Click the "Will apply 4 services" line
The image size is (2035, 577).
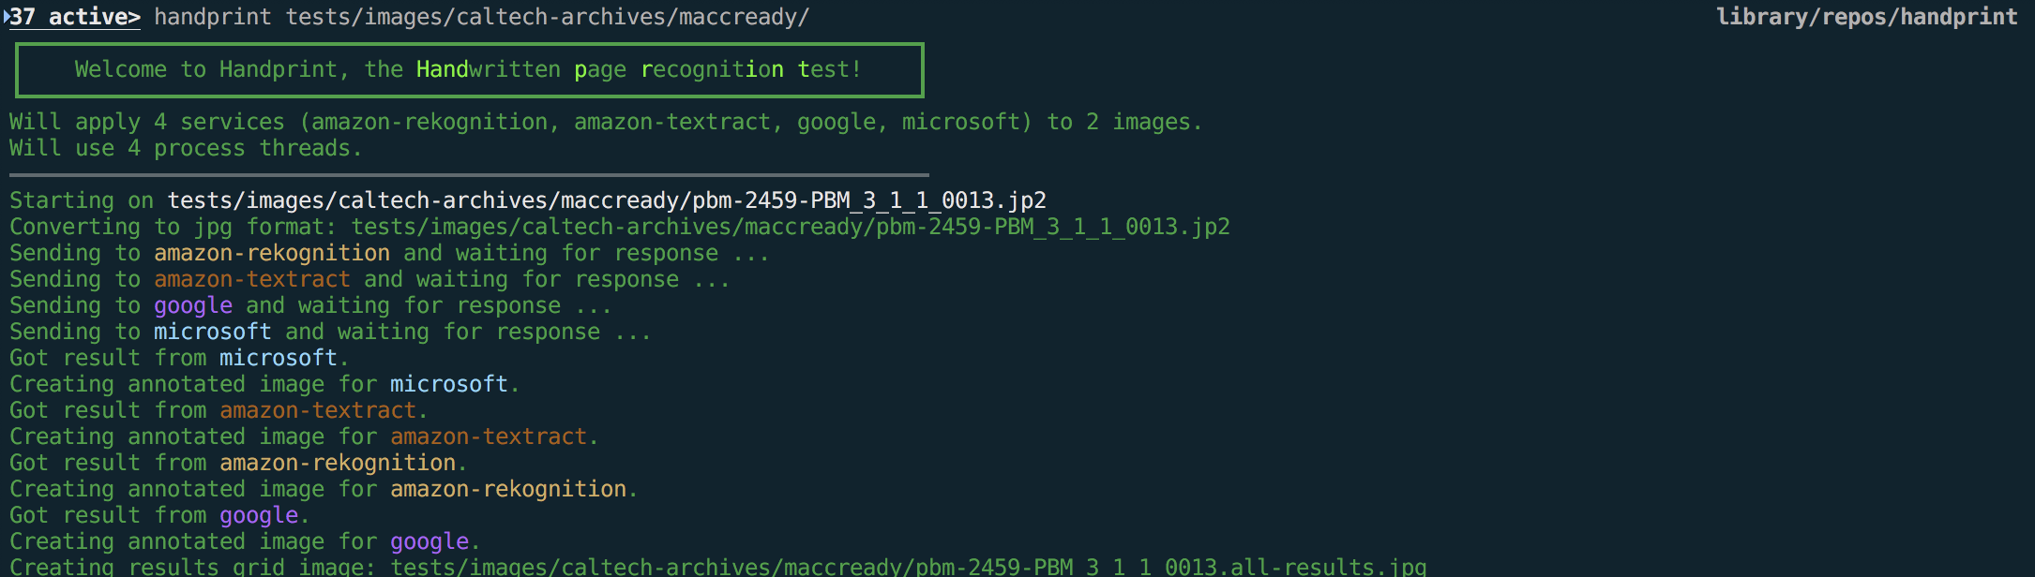pyautogui.click(x=605, y=122)
